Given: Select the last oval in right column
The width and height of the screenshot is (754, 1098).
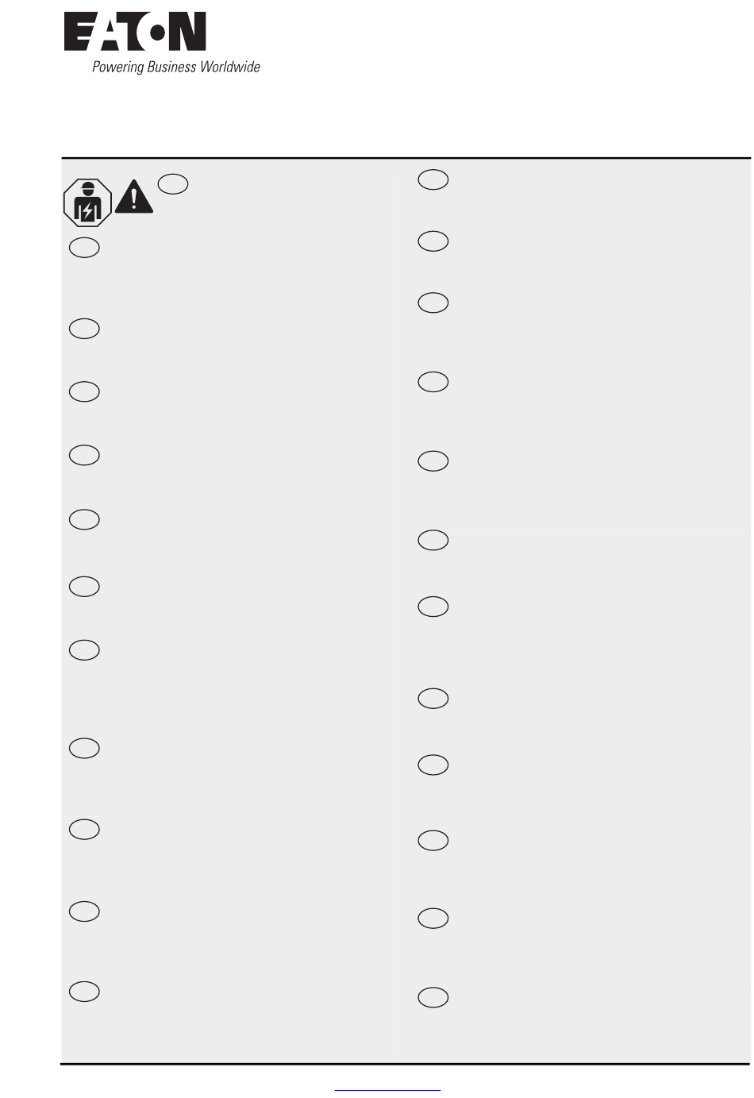Looking at the screenshot, I should (x=433, y=998).
